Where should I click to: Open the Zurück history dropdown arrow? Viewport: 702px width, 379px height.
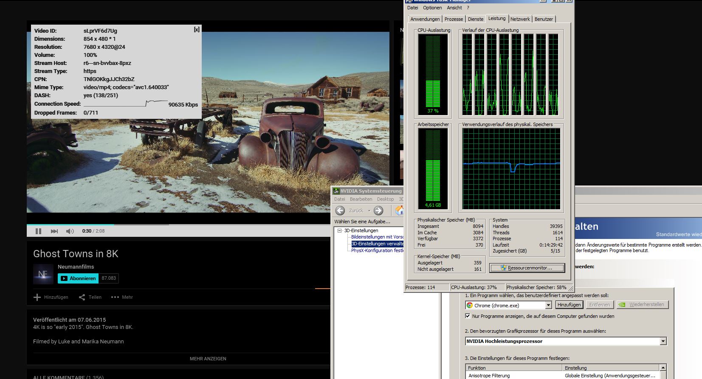pos(369,211)
